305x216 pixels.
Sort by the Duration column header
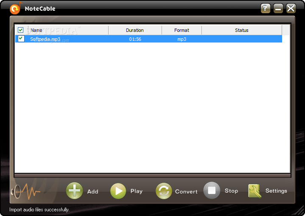coord(135,30)
